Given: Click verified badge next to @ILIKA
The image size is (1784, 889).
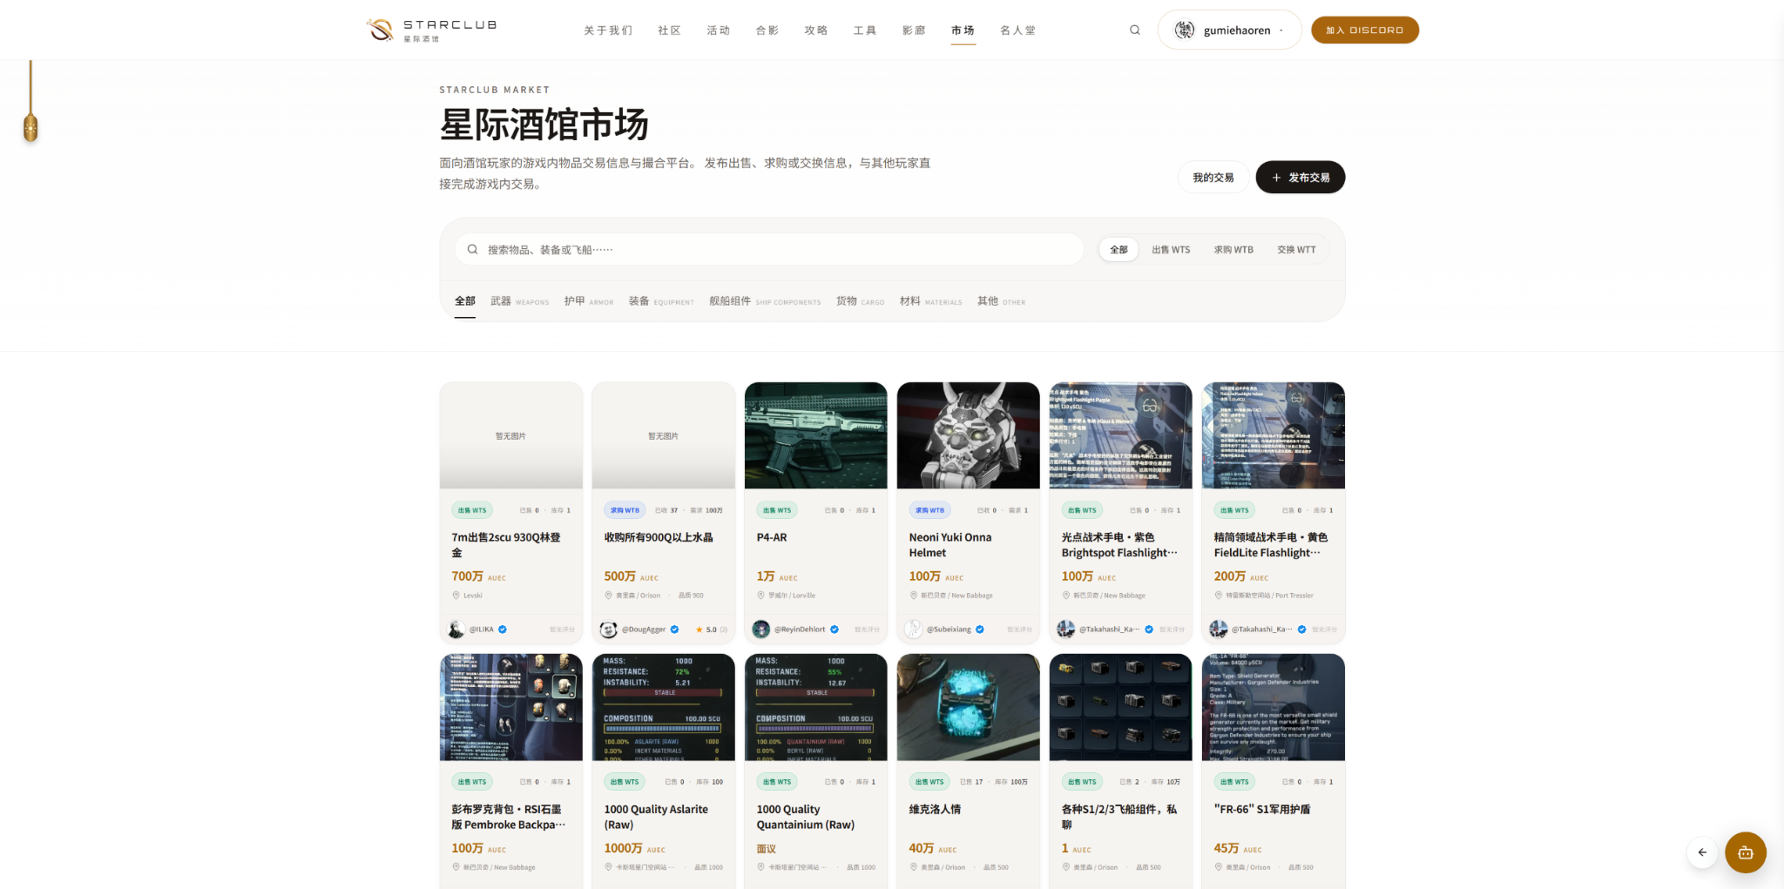Looking at the screenshot, I should click(x=503, y=630).
